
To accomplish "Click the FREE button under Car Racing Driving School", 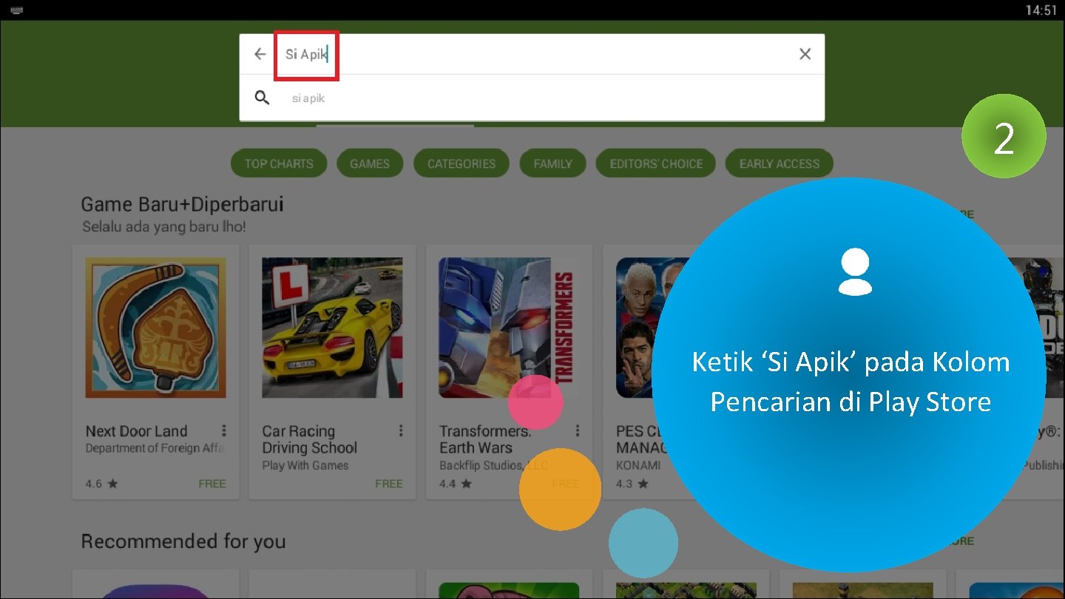I will tap(389, 484).
